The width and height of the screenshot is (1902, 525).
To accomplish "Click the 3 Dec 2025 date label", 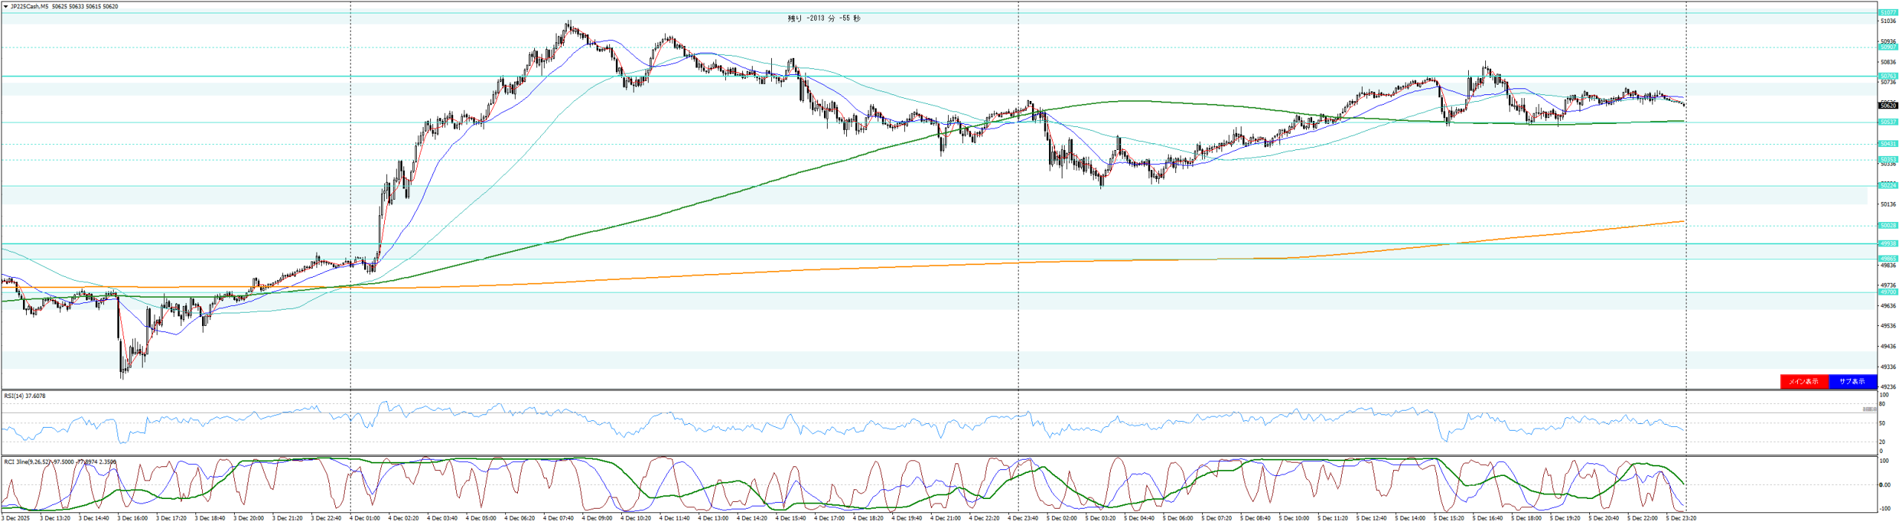I will pyautogui.click(x=16, y=518).
